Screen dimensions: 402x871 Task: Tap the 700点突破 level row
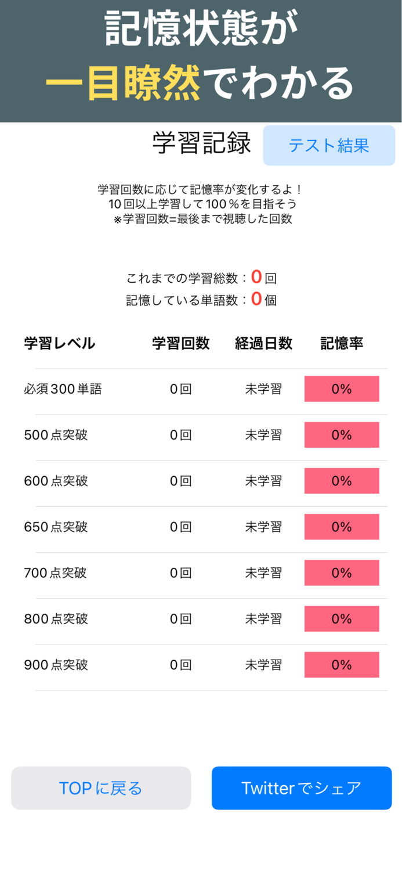pos(56,573)
